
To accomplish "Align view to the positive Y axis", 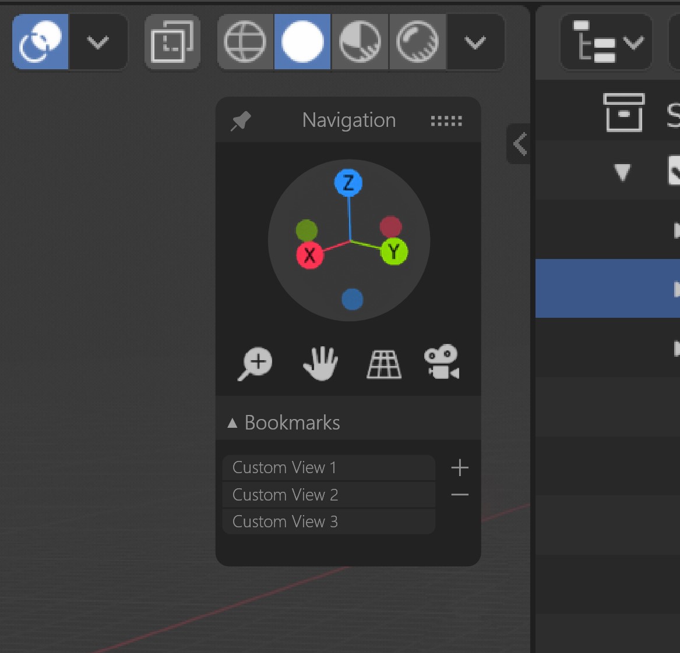I will click(x=394, y=251).
